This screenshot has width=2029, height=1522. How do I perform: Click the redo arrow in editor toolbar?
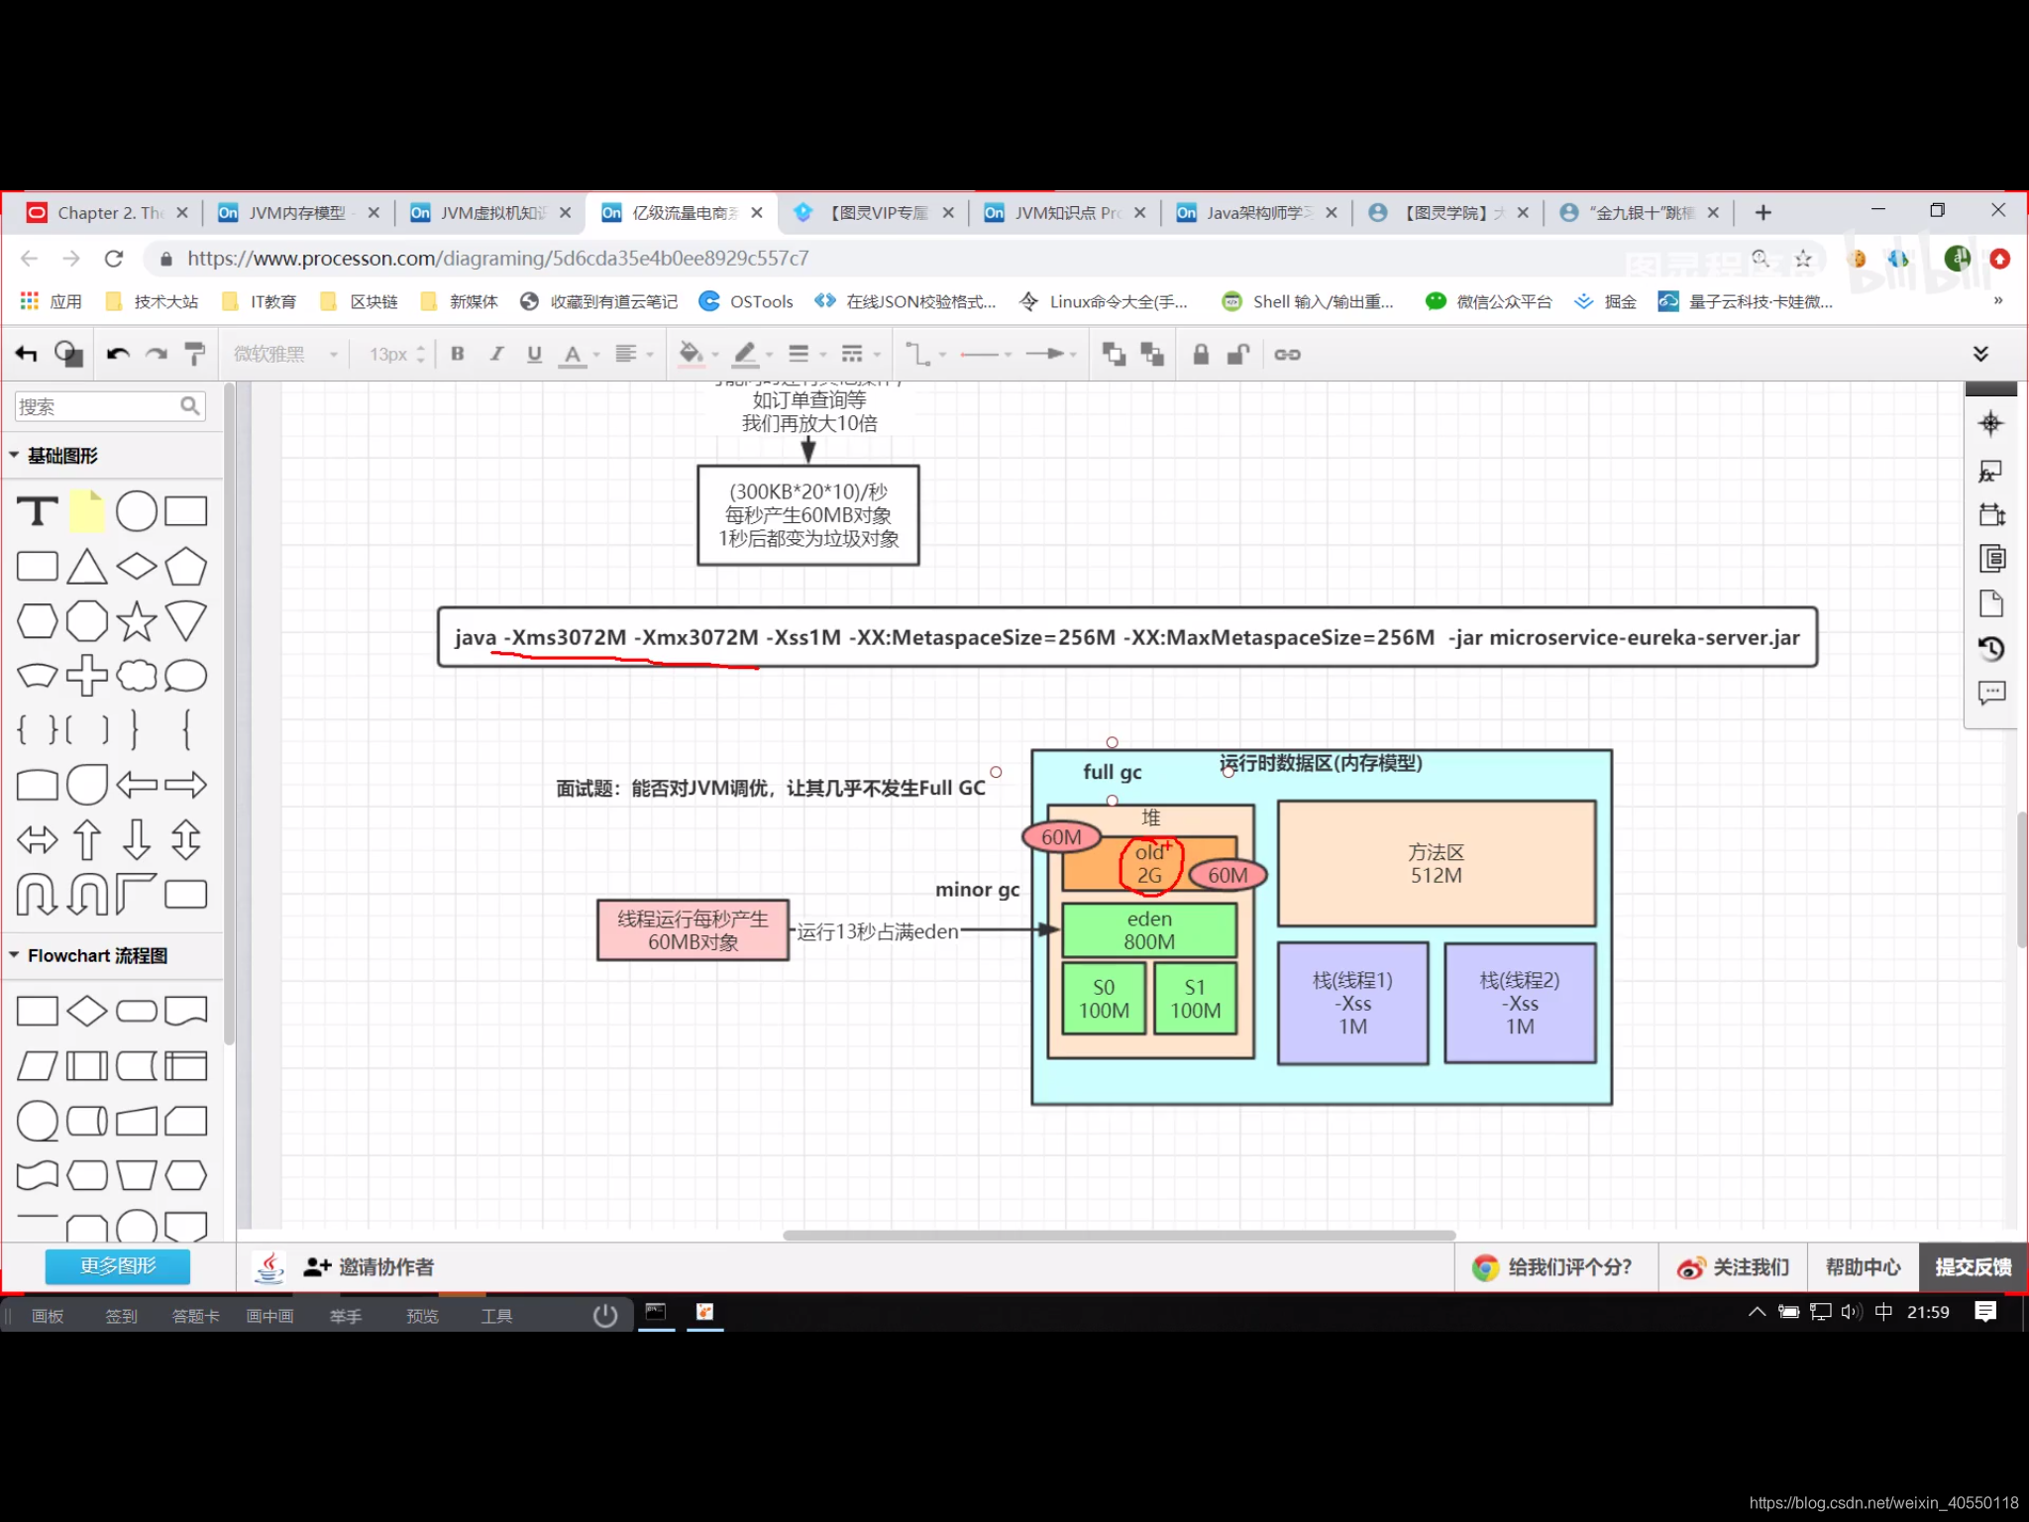(x=157, y=354)
